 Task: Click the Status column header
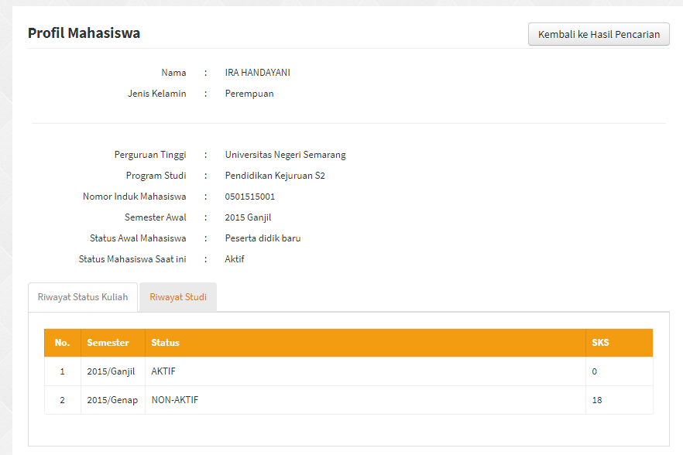click(x=366, y=343)
